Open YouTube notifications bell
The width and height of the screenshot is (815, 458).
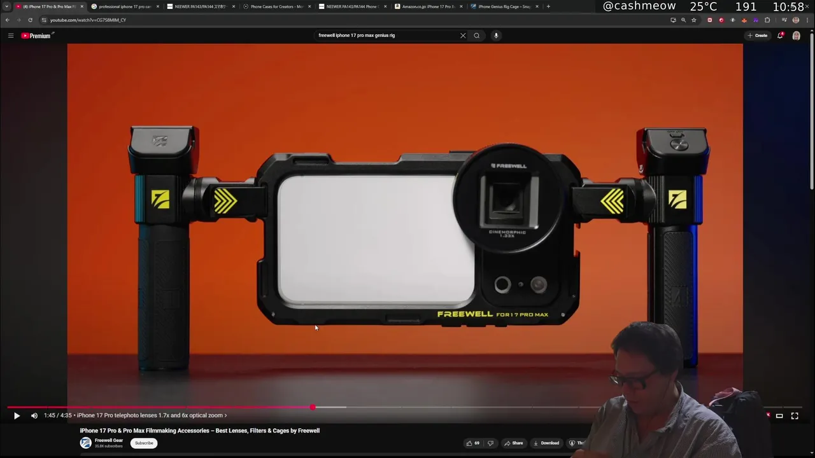click(x=780, y=36)
